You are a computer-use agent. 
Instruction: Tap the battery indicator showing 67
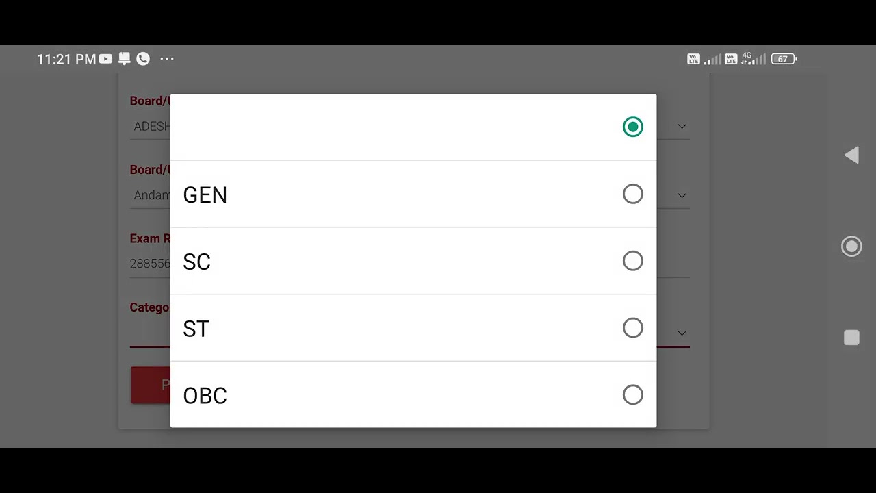coord(784,59)
